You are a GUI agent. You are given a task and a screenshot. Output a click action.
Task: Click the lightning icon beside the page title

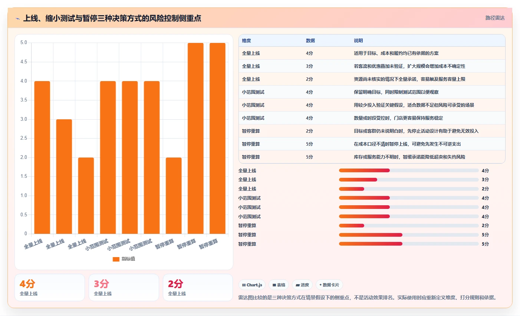17,19
